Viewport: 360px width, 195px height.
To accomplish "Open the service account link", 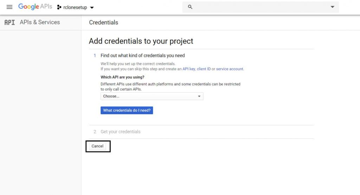I will point(230,69).
